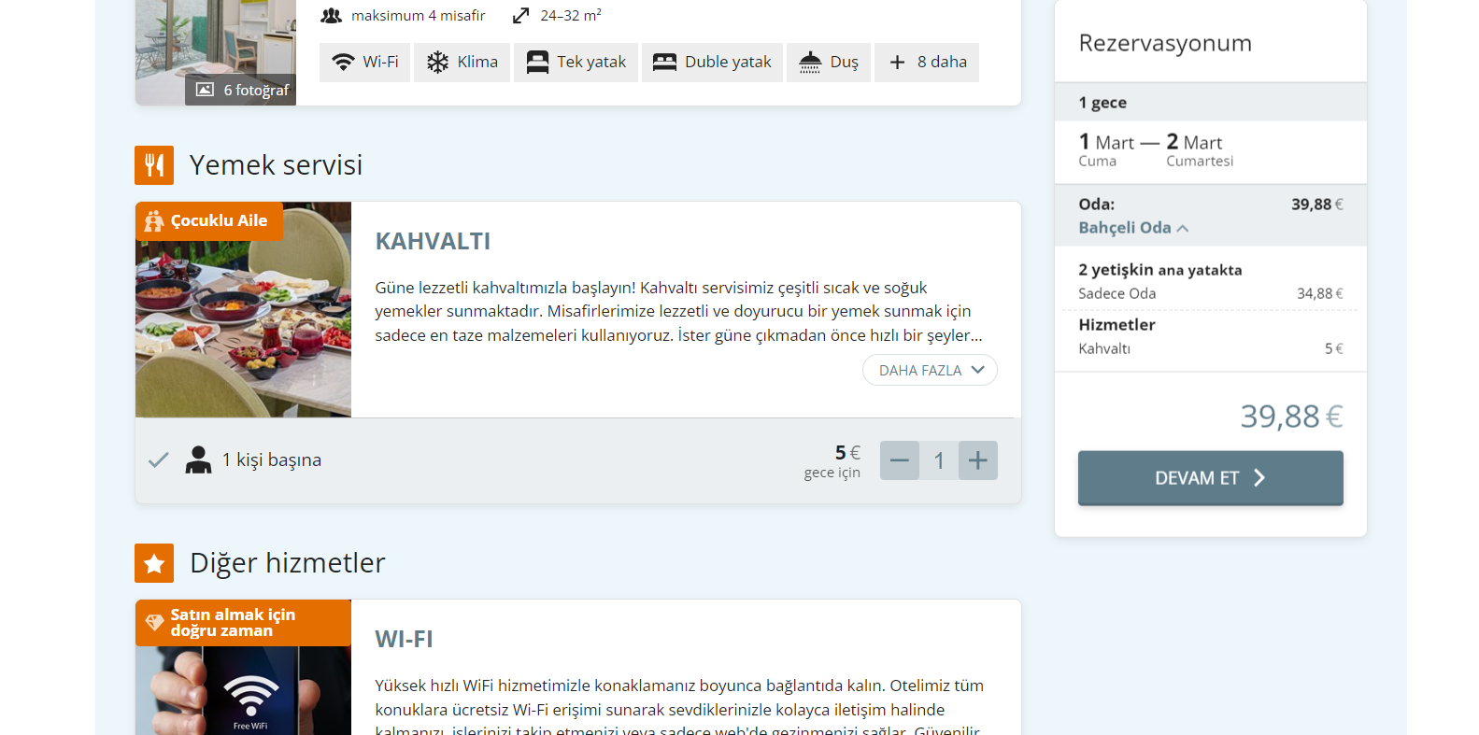The height and width of the screenshot is (735, 1479).
Task: Click the 5 € gece için price
Action: coord(832,460)
